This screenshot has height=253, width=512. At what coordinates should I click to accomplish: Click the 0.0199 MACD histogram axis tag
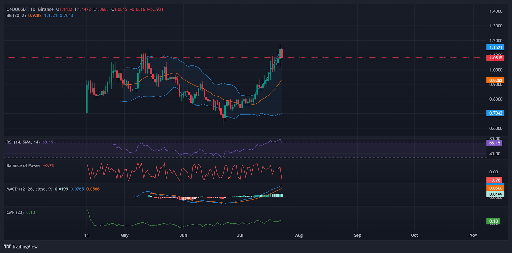(x=495, y=194)
